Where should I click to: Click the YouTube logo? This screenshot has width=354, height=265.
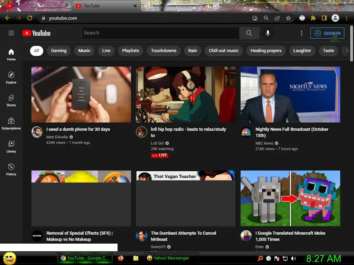[37, 33]
